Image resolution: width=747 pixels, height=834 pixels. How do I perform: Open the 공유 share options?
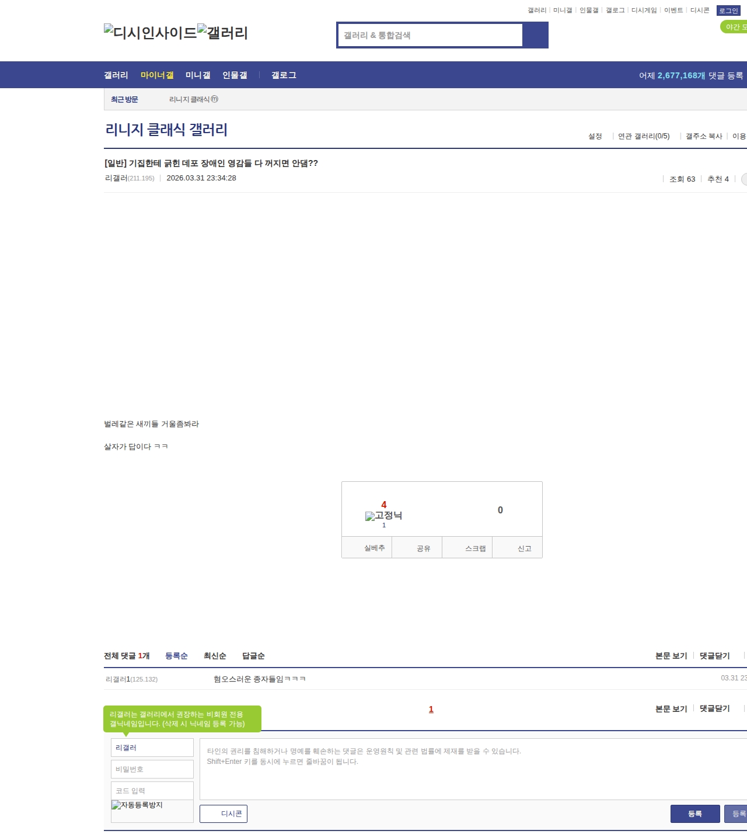click(x=423, y=548)
